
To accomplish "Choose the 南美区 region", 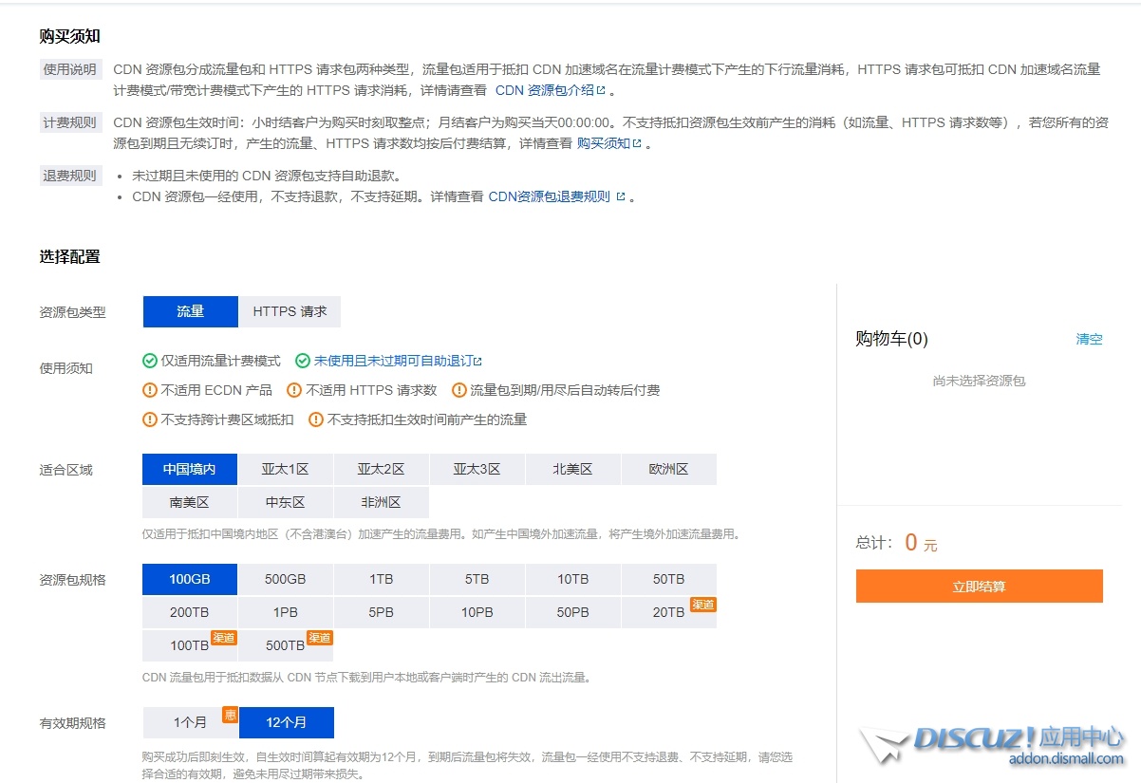I will click(x=190, y=502).
